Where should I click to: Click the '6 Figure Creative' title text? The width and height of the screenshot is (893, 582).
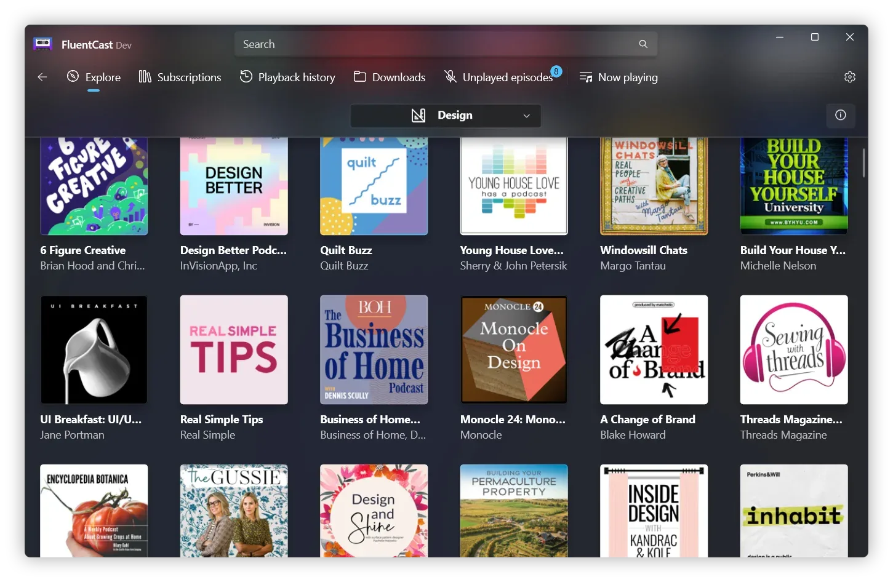(83, 250)
